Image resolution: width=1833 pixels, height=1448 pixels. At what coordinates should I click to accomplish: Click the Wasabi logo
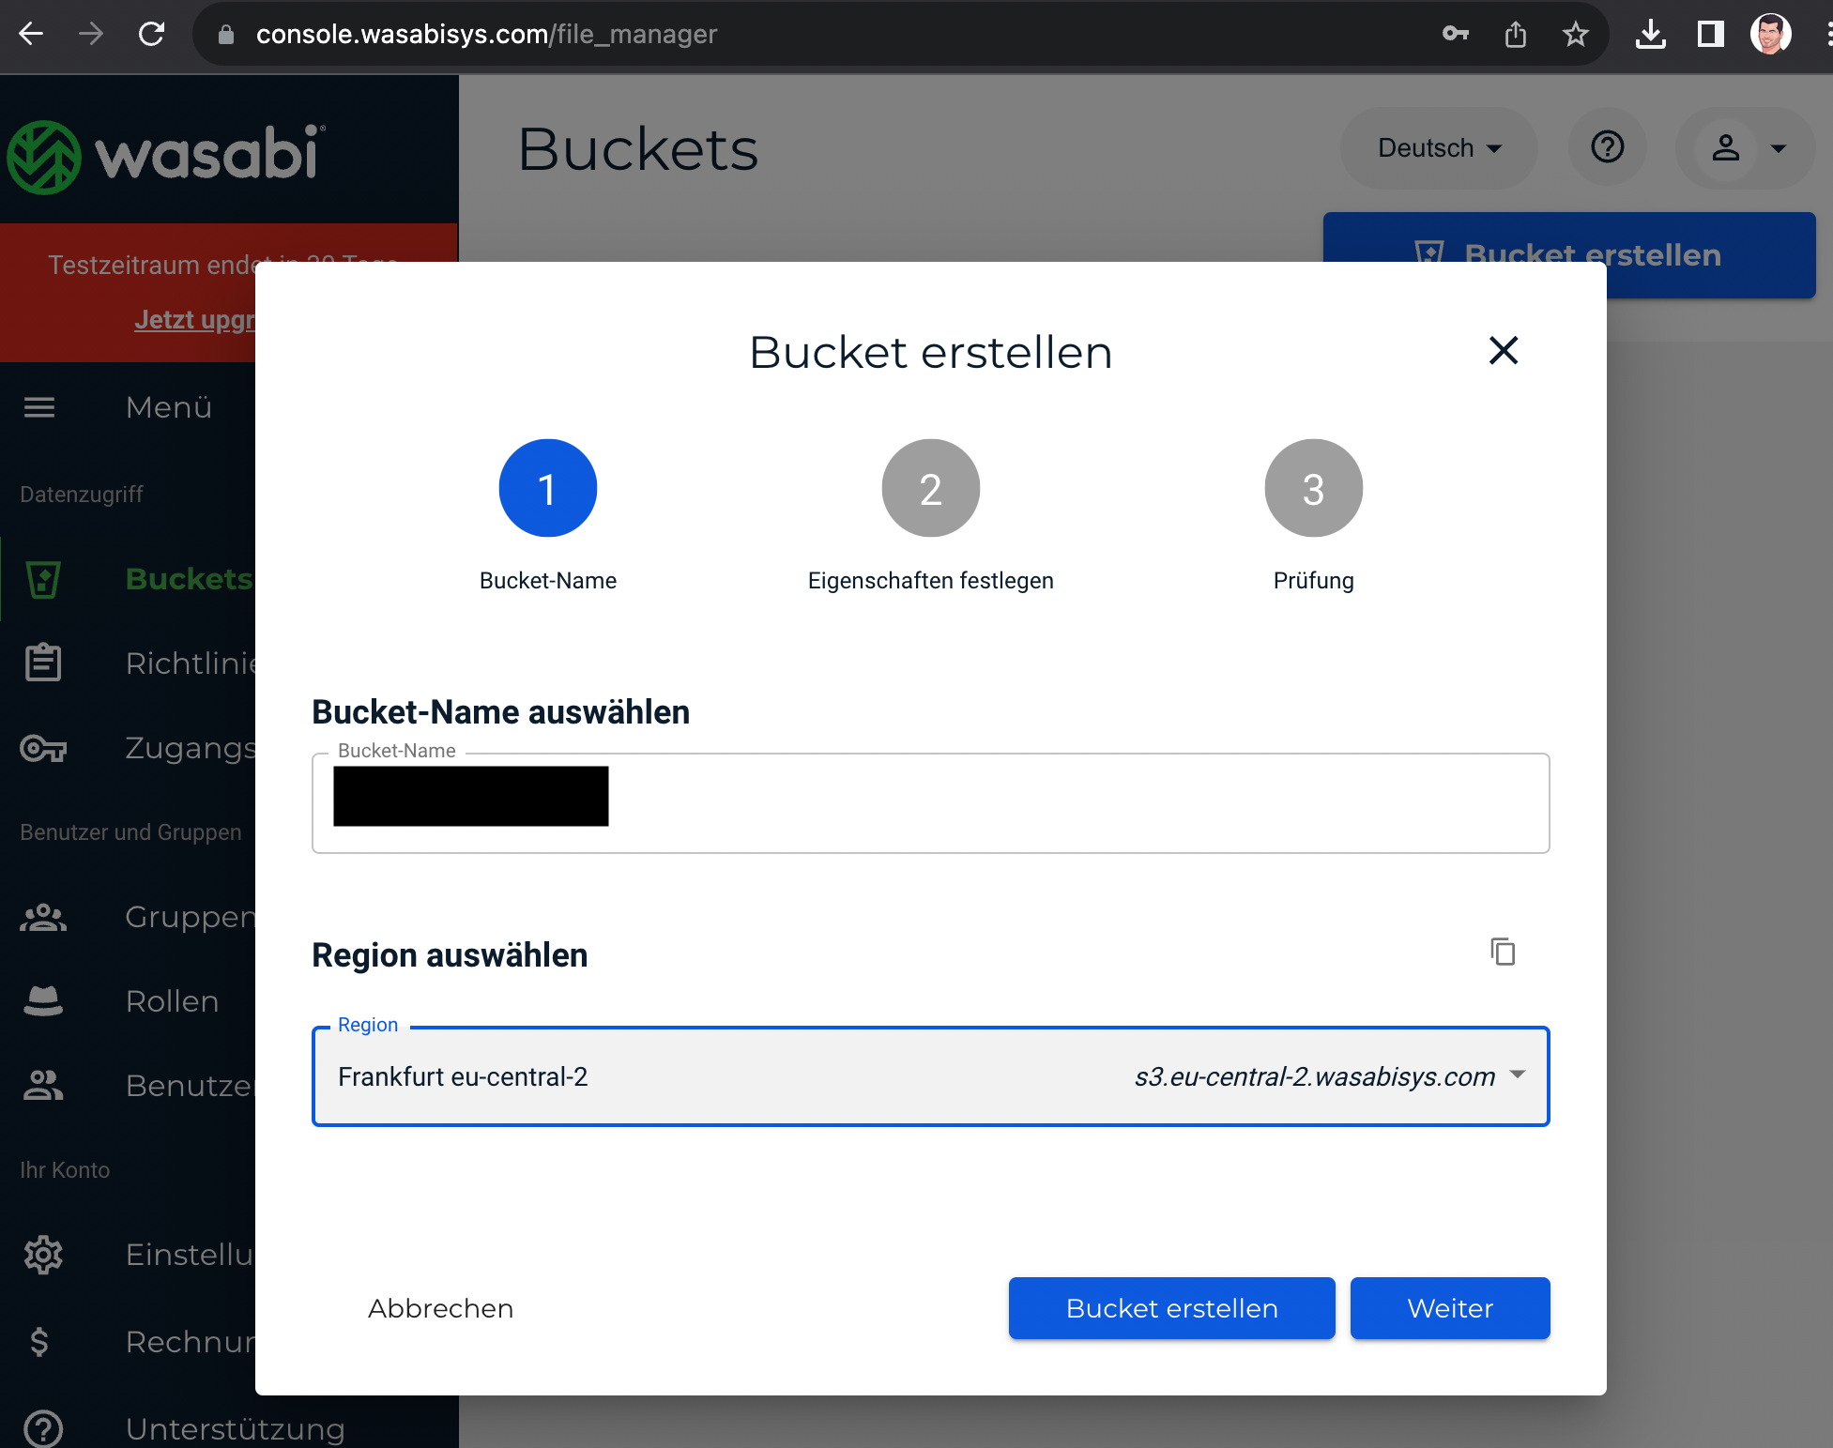pyautogui.click(x=166, y=156)
